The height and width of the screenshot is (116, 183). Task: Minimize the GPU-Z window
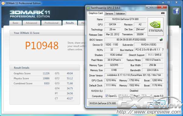[x=149, y=7]
